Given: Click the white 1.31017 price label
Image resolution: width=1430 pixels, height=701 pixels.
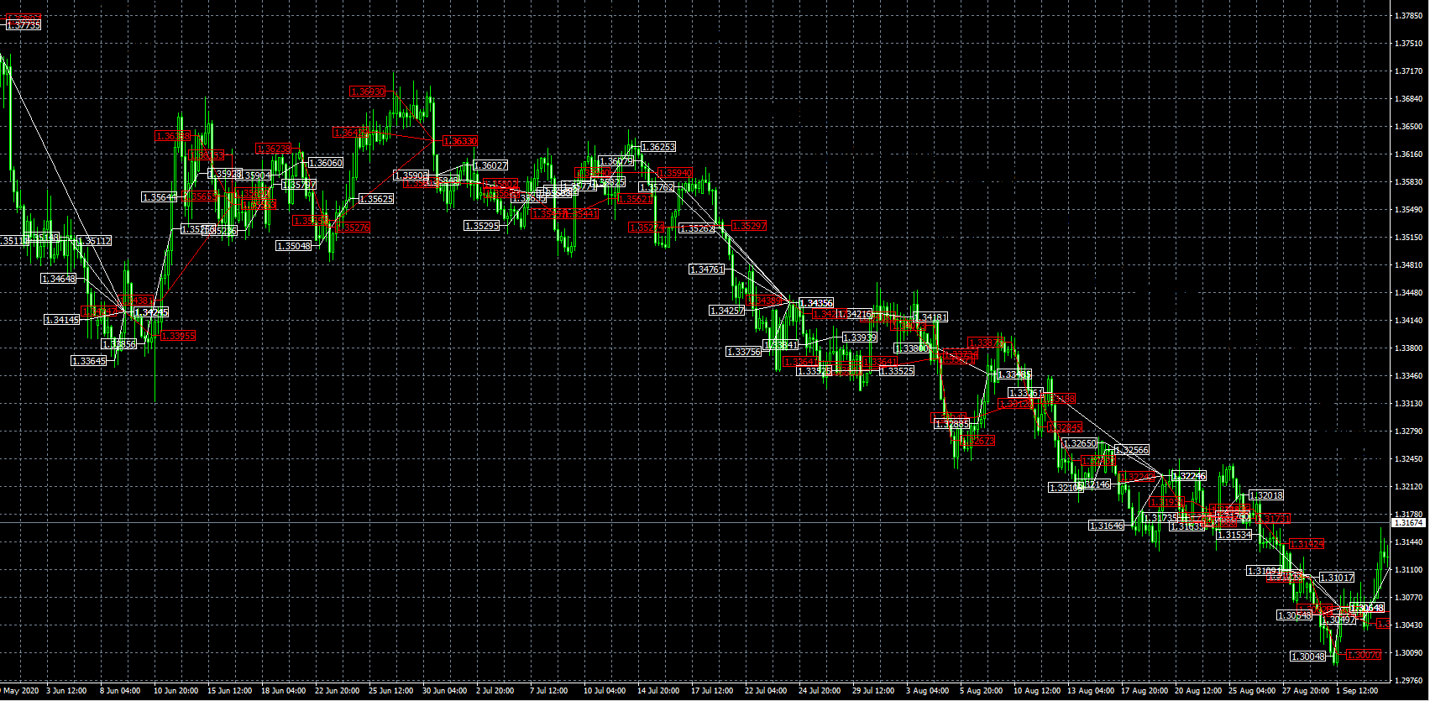Looking at the screenshot, I should [x=1337, y=578].
